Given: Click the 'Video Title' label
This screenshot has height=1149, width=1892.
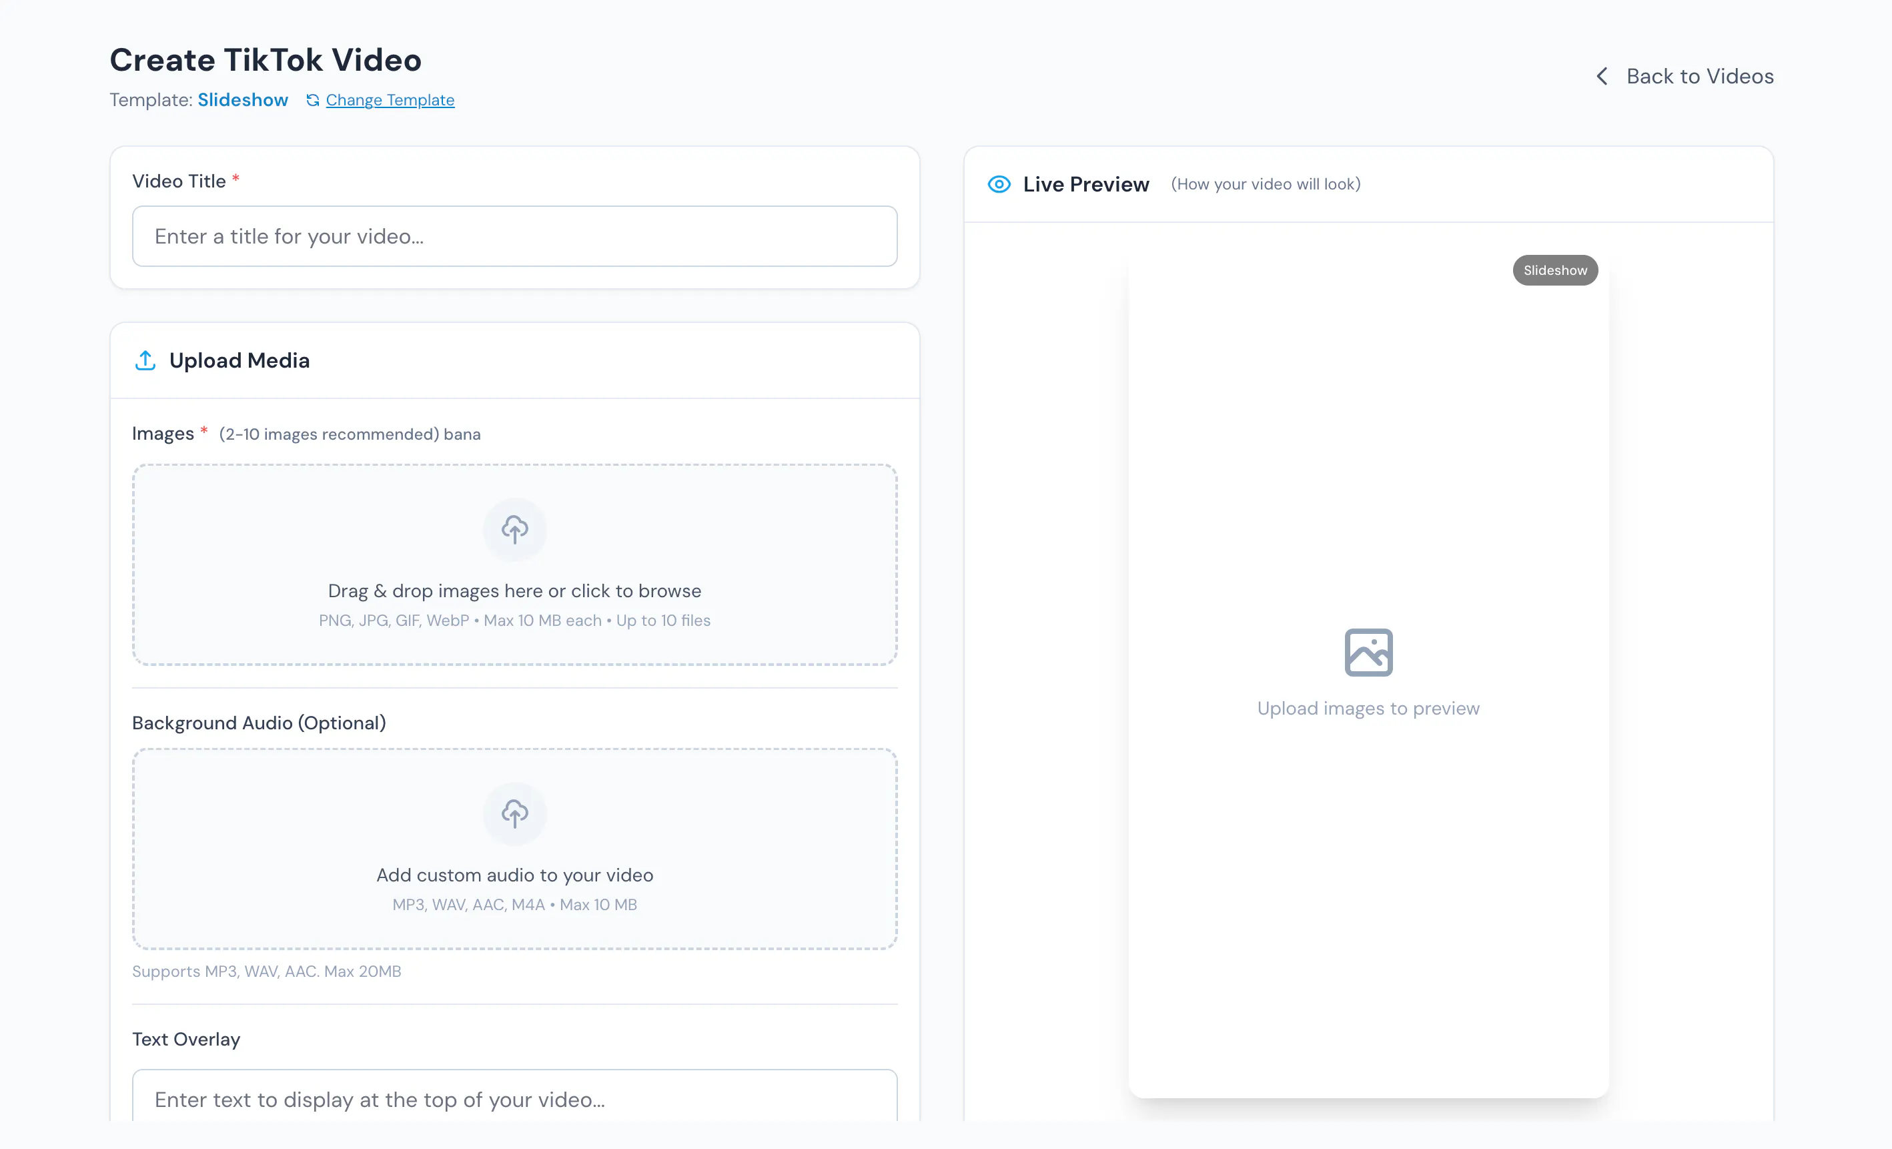Looking at the screenshot, I should [x=179, y=181].
